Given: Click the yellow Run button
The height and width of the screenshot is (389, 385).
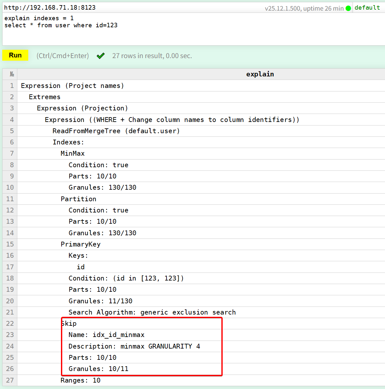Looking at the screenshot, I should tap(15, 55).
